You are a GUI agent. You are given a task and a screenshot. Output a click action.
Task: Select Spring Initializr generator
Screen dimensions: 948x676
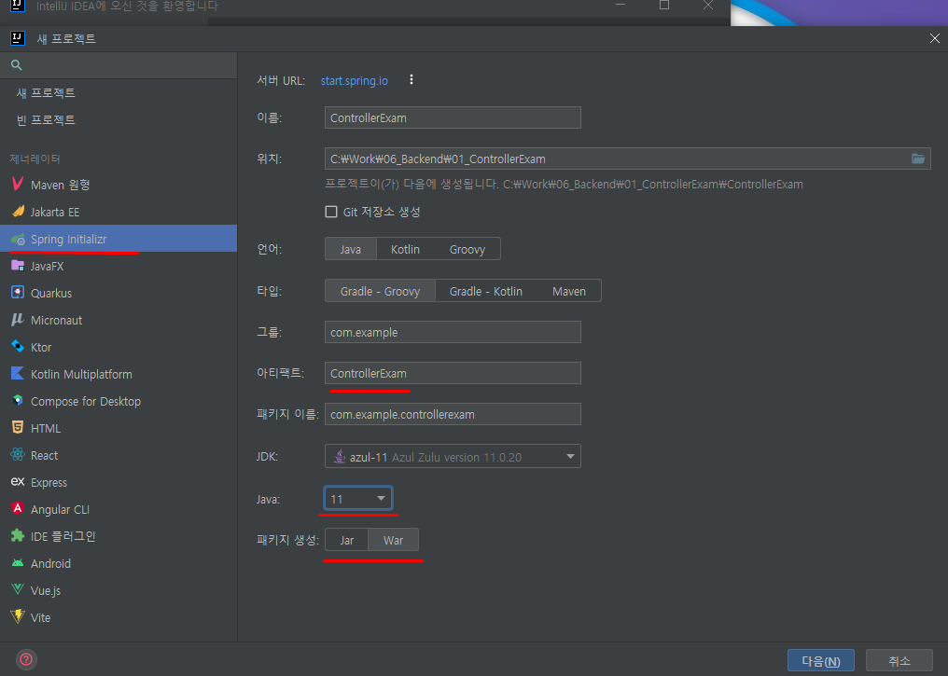click(x=118, y=239)
